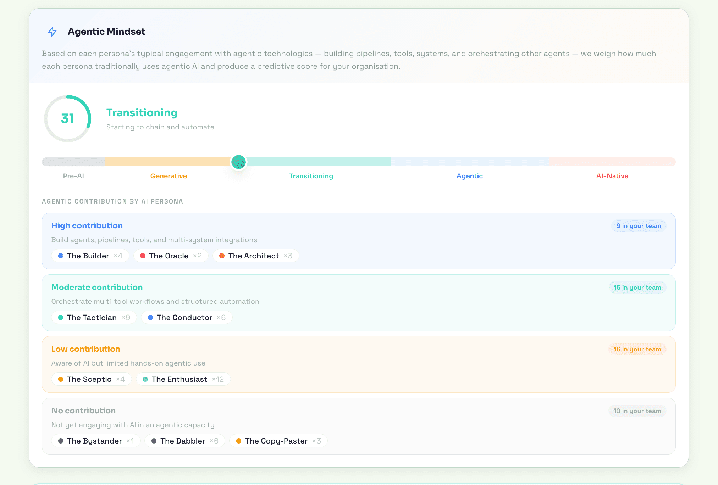The image size is (718, 485).
Task: Click the circular score gauge showing 31
Action: pos(68,118)
